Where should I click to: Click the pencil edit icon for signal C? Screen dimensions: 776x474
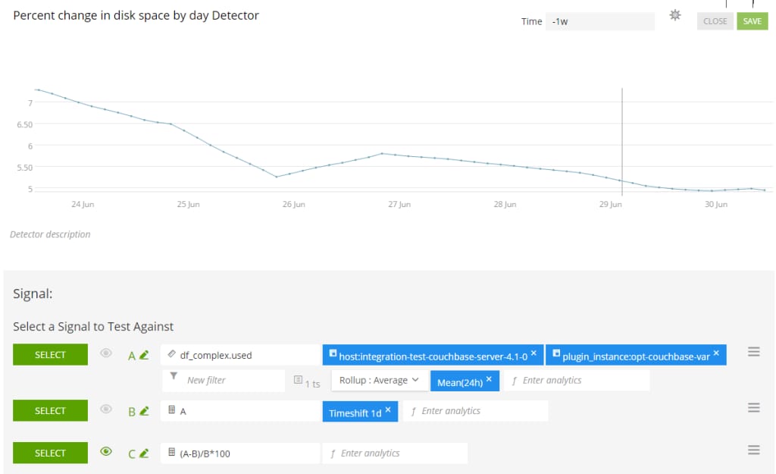144,454
